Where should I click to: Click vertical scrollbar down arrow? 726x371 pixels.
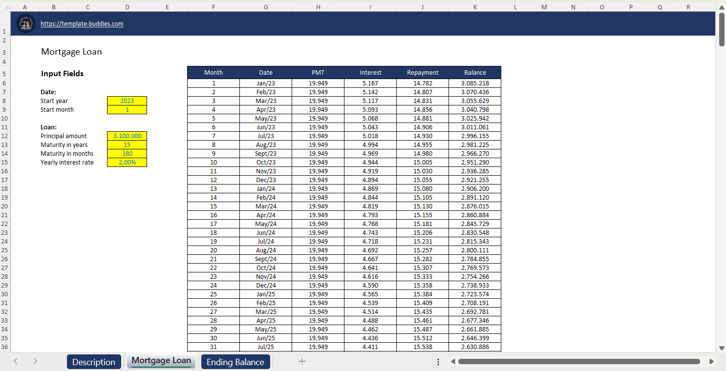pyautogui.click(x=722, y=348)
